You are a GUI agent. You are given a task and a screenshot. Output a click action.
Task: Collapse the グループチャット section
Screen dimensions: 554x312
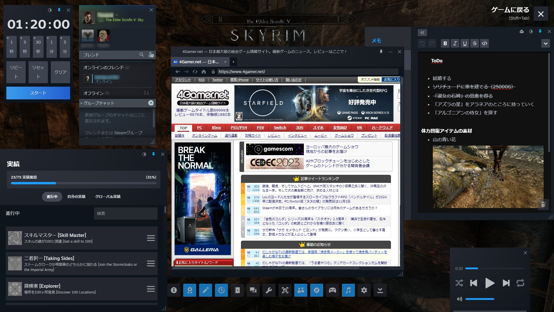(x=82, y=103)
